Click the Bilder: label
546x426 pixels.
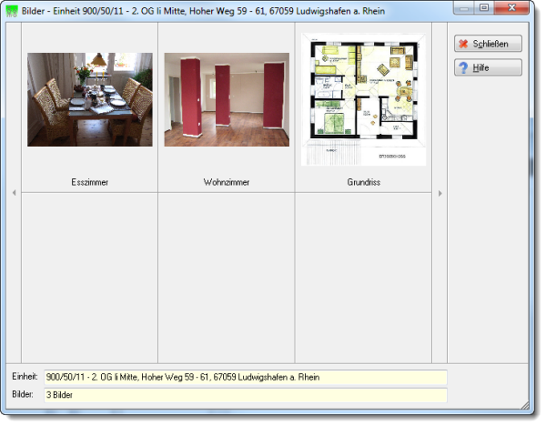[x=23, y=394]
